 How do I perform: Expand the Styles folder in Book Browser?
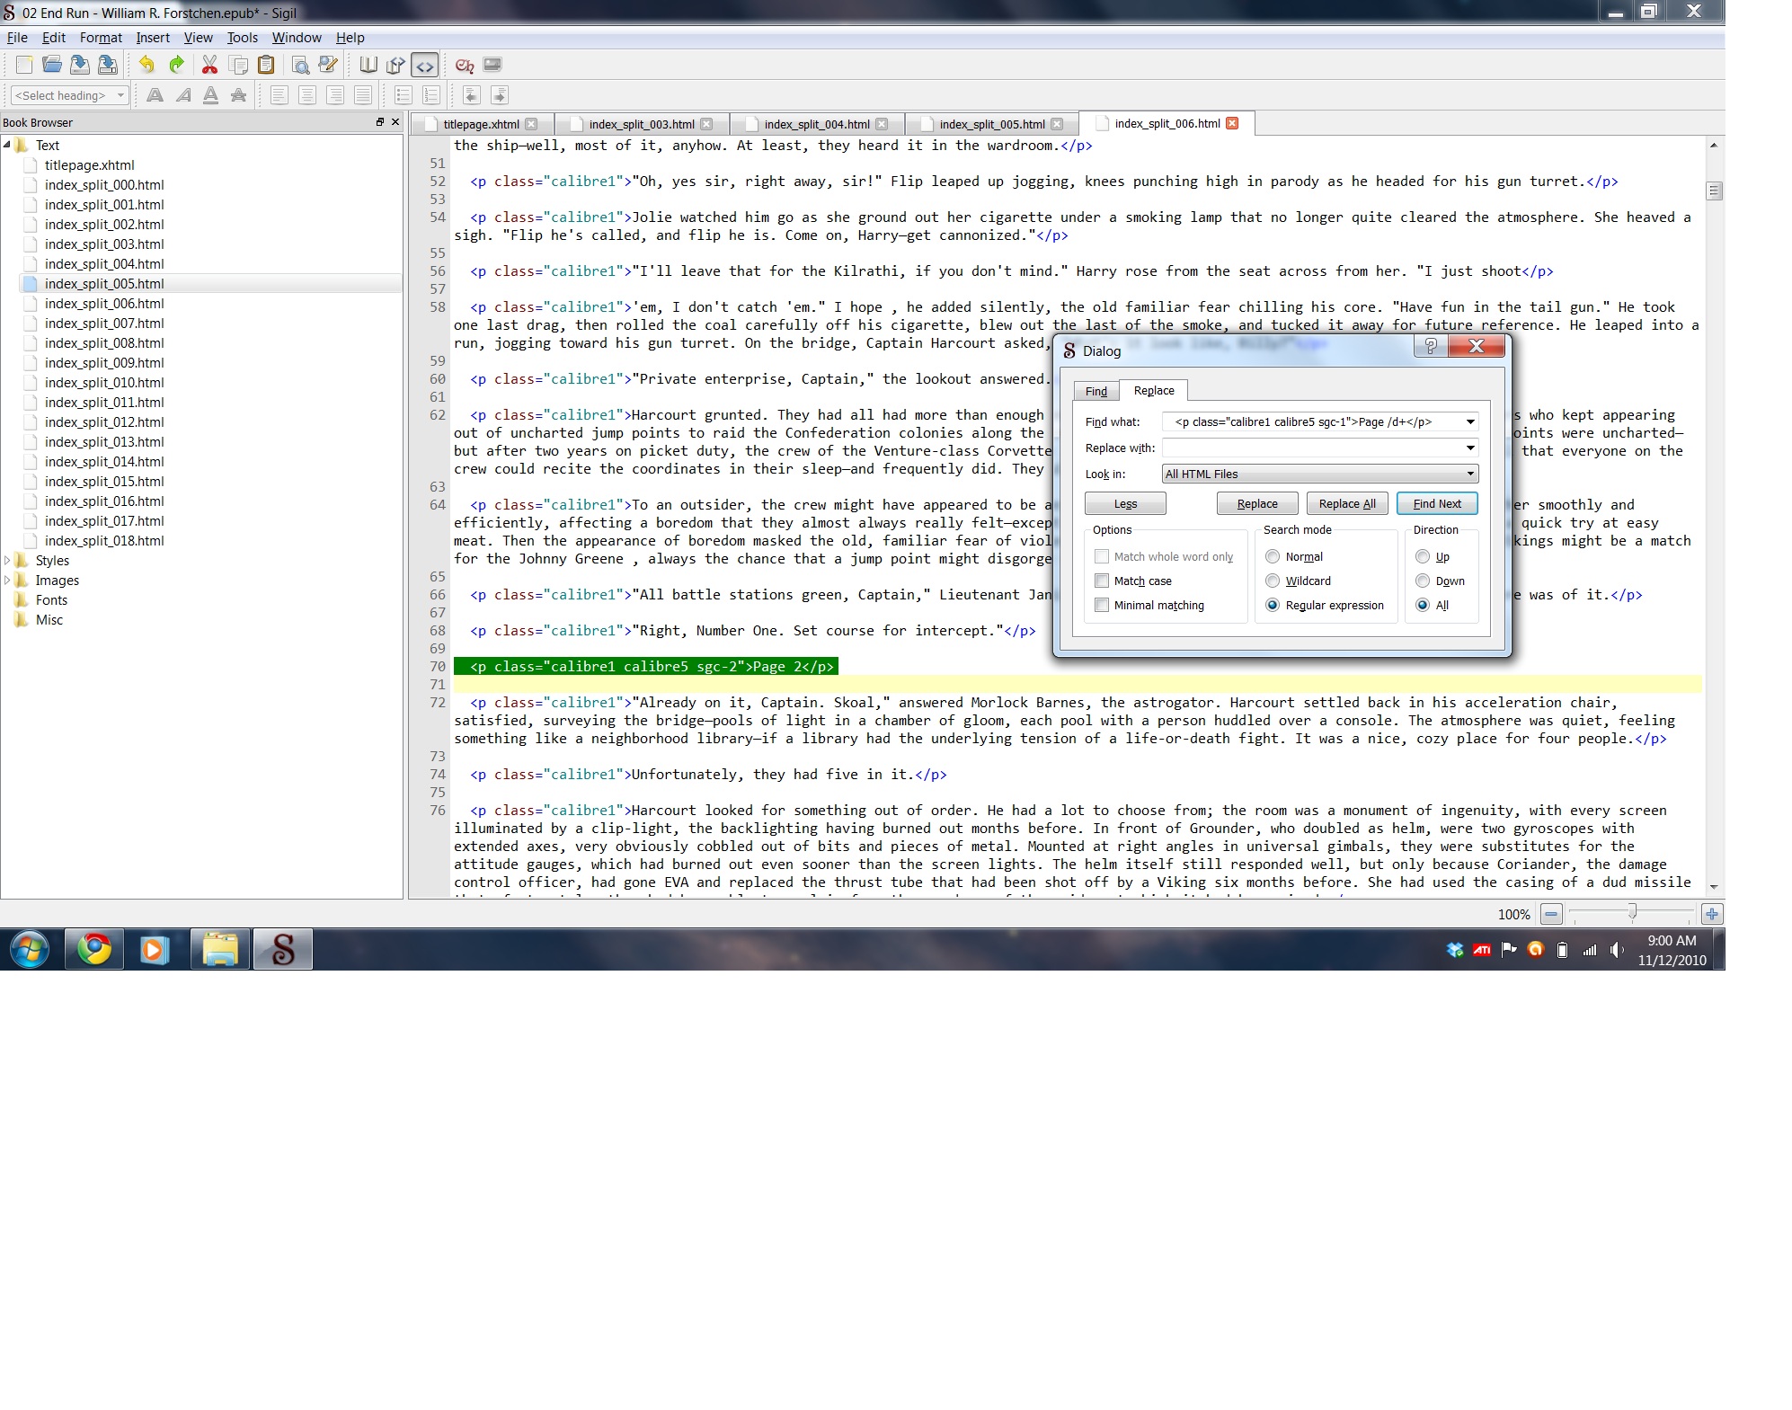coord(7,560)
